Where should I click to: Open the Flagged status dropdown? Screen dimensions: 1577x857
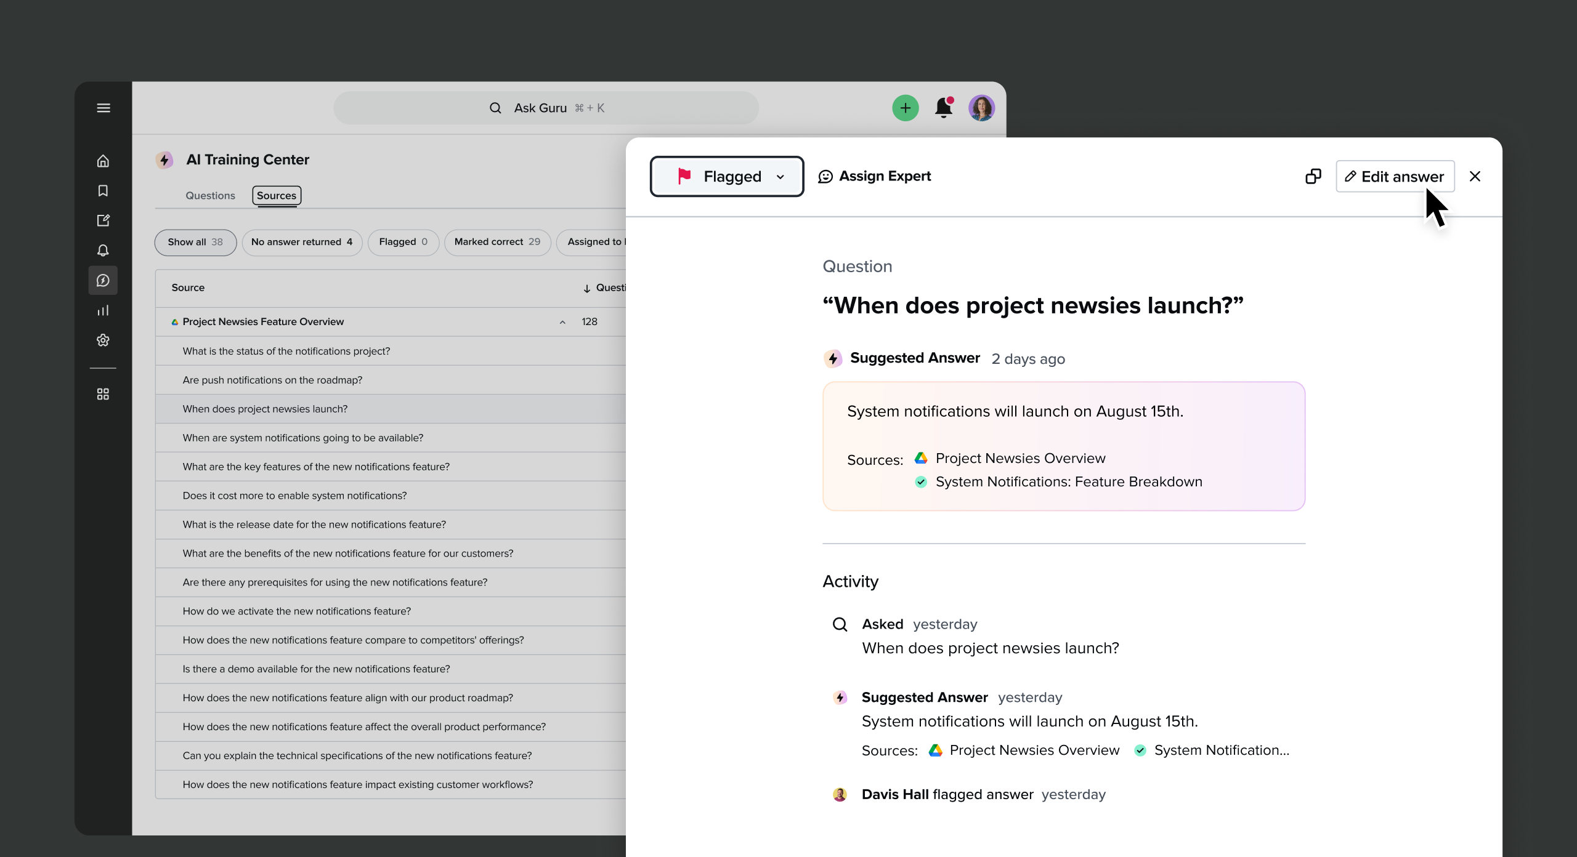coord(727,177)
